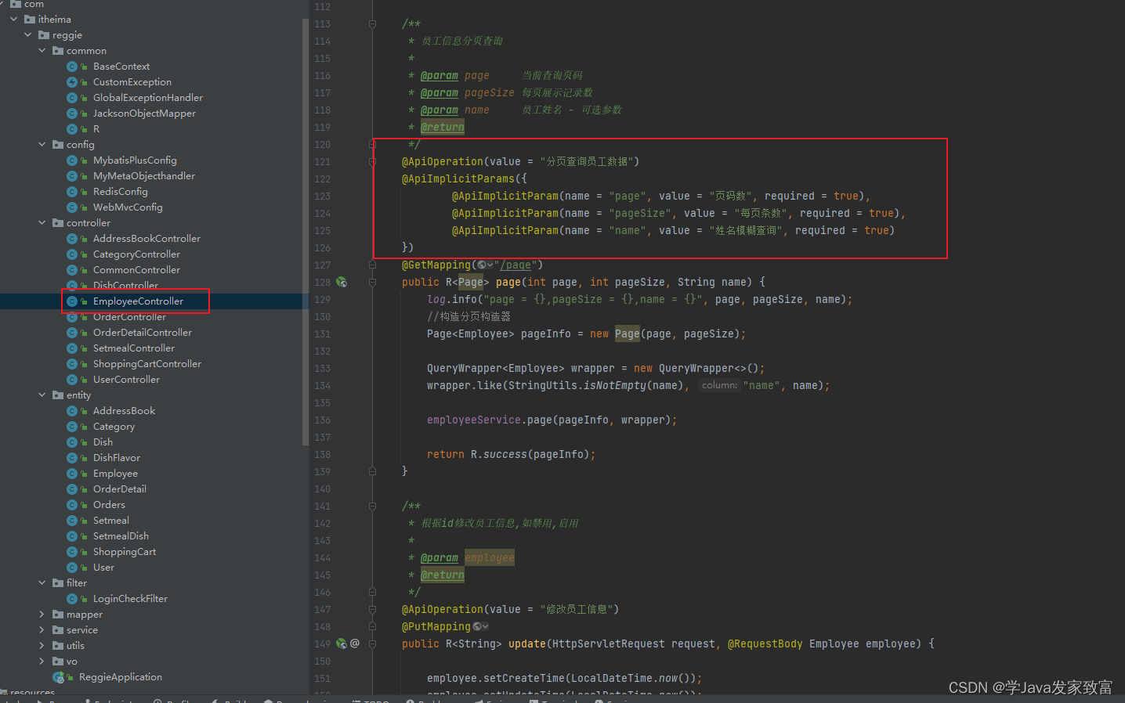This screenshot has height=703, width=1125.
Task: Click the class icon beside CategoryController
Action: [x=72, y=254]
